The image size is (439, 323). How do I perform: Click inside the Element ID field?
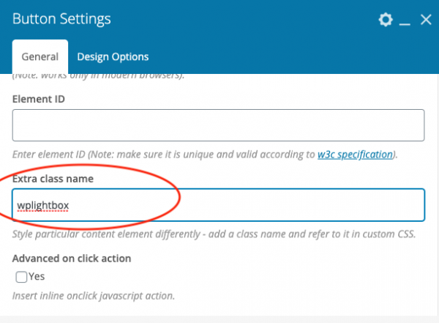tap(218, 125)
